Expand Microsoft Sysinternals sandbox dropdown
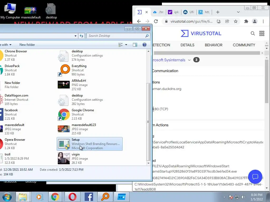This screenshot has height=202, width=270. (189, 60)
